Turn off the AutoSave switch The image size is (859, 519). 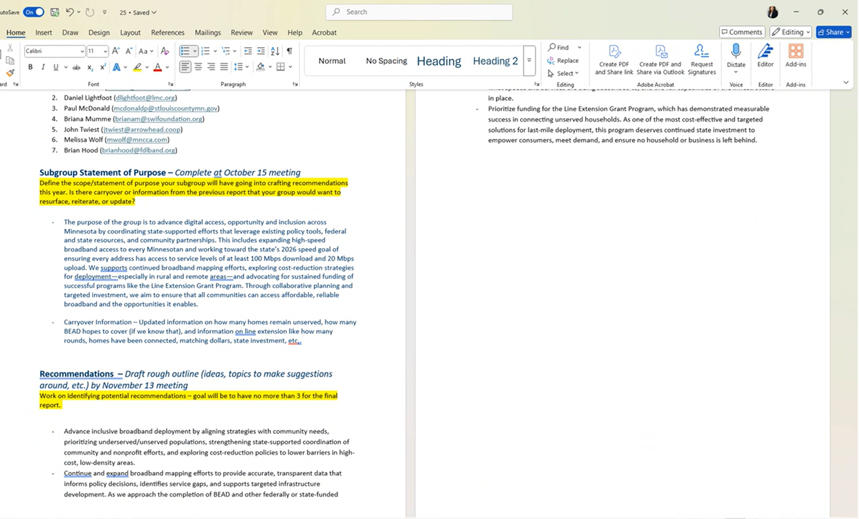(x=33, y=12)
